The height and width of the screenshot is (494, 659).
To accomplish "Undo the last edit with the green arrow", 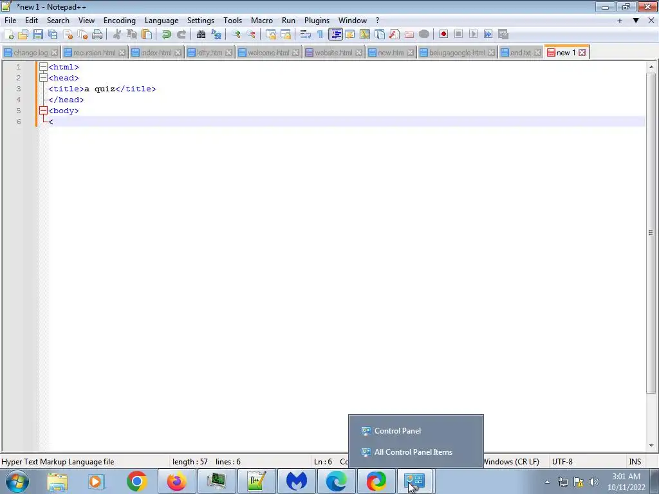I will 167,35.
